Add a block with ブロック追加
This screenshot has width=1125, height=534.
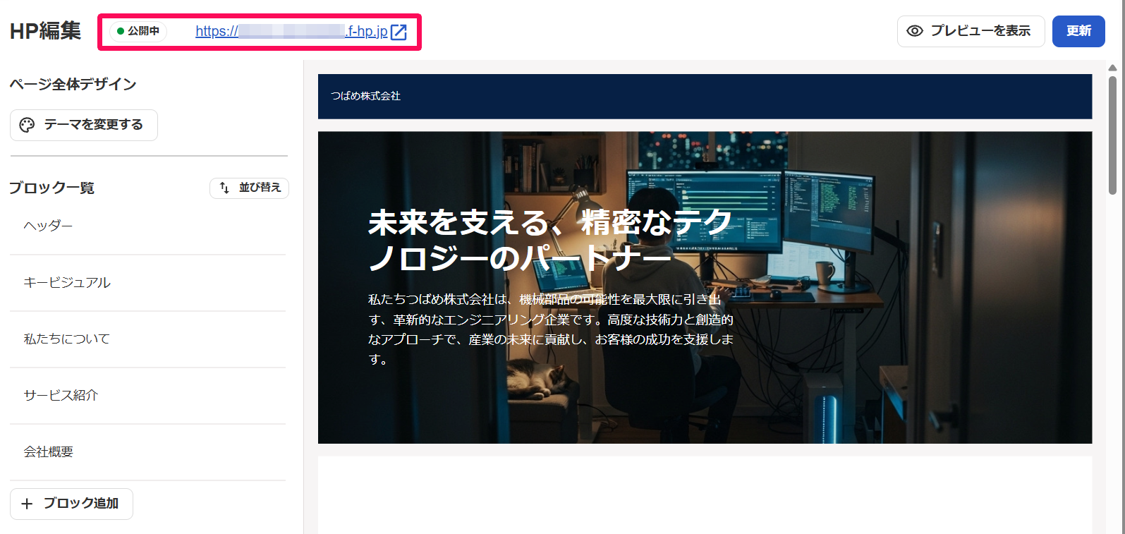[71, 504]
